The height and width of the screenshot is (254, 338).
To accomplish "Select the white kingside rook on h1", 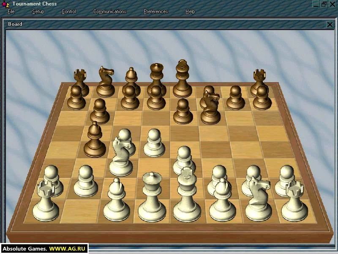I will pyautogui.click(x=294, y=201).
